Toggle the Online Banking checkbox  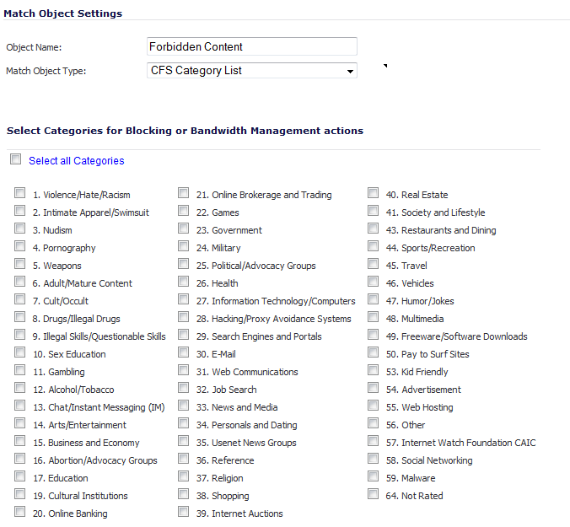(x=19, y=512)
